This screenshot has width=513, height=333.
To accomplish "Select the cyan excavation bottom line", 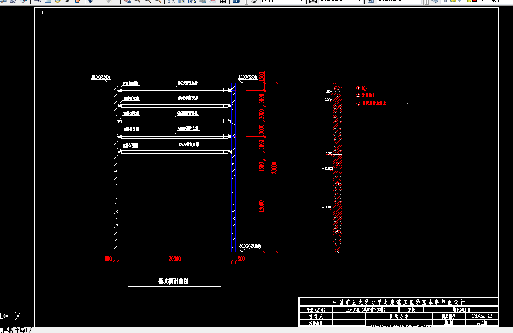I will tap(175, 160).
